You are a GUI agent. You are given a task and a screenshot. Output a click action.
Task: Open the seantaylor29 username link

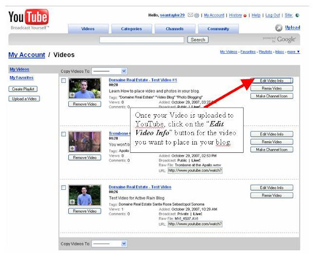coord(172,15)
